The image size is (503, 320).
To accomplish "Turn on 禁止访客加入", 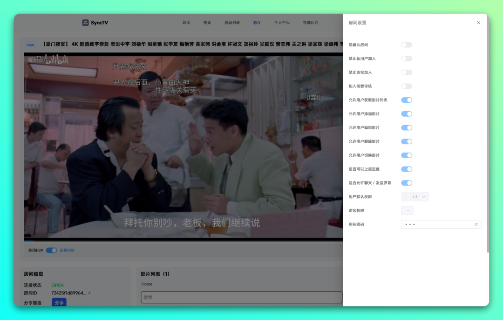I will click(407, 73).
